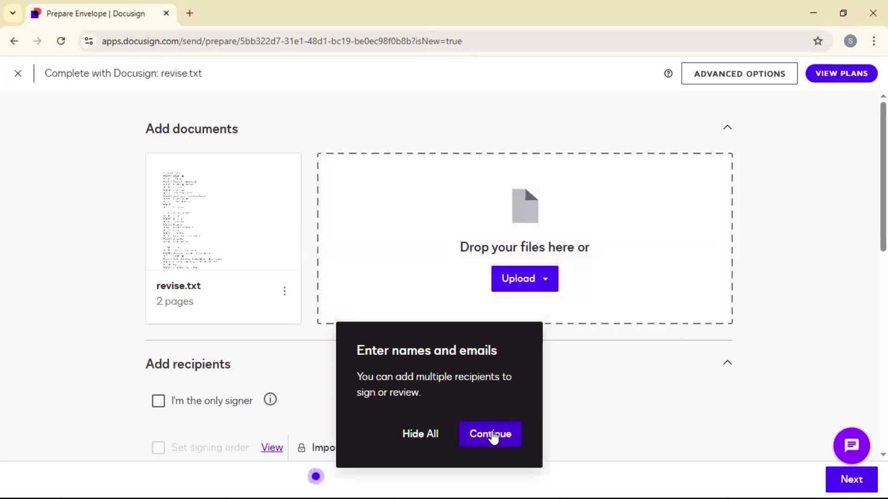The image size is (888, 499).
Task: Click the page vertical scrollbar thumb
Action: click(x=883, y=176)
